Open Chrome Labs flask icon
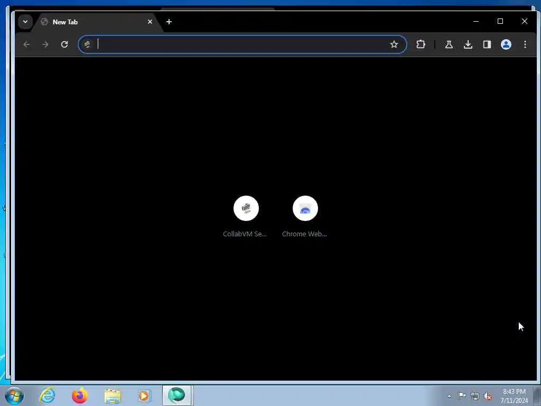 click(x=449, y=44)
